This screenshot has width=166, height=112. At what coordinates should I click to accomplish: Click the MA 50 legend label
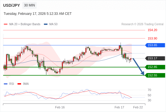[x=53, y=24]
